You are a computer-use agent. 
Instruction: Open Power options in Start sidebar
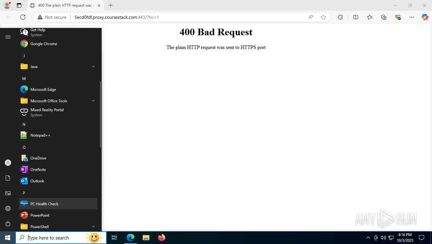pos(8,224)
